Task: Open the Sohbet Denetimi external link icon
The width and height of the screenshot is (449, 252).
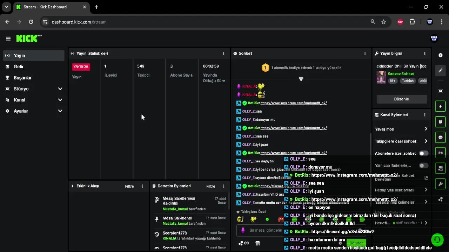Action: pos(426,178)
